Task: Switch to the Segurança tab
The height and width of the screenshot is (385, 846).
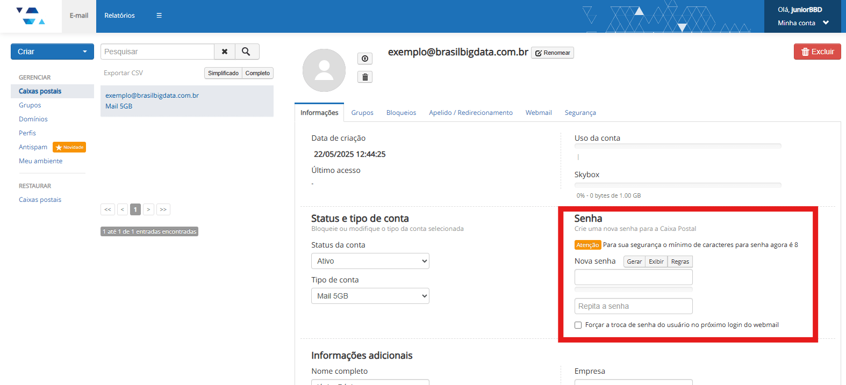Action: [x=580, y=113]
